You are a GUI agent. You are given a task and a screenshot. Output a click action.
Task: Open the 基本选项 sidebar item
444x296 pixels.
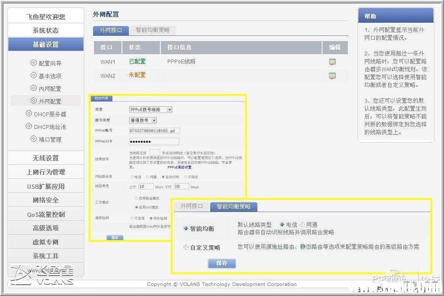click(x=46, y=76)
